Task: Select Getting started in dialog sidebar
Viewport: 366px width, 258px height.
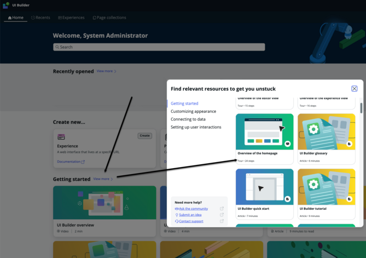Action: pos(184,104)
